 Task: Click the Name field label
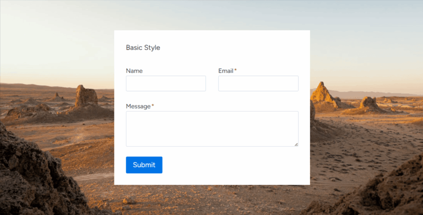(134, 71)
